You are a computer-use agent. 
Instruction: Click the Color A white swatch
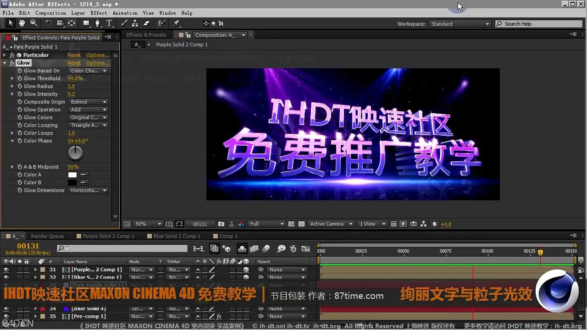pos(72,175)
